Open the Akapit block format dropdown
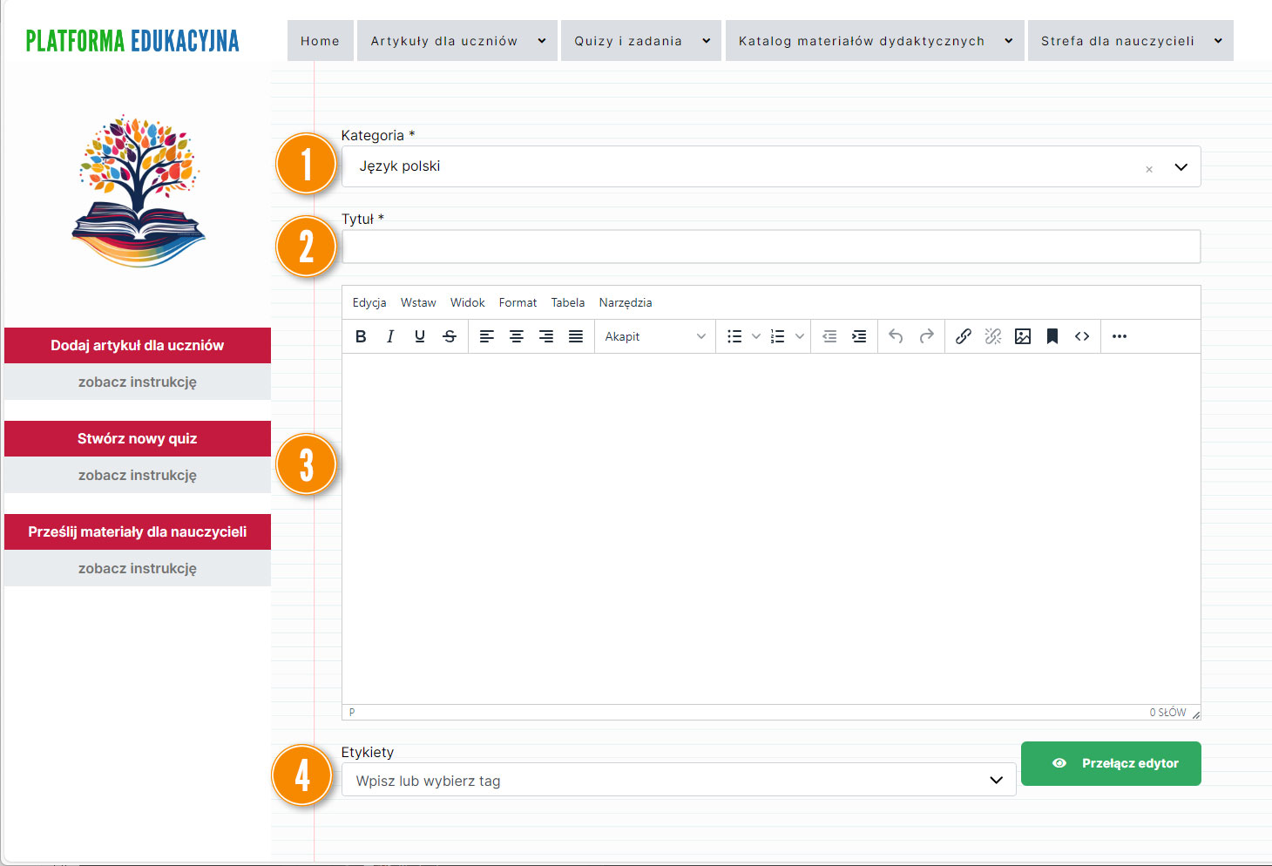Viewport: 1272px width, 866px height. click(654, 336)
